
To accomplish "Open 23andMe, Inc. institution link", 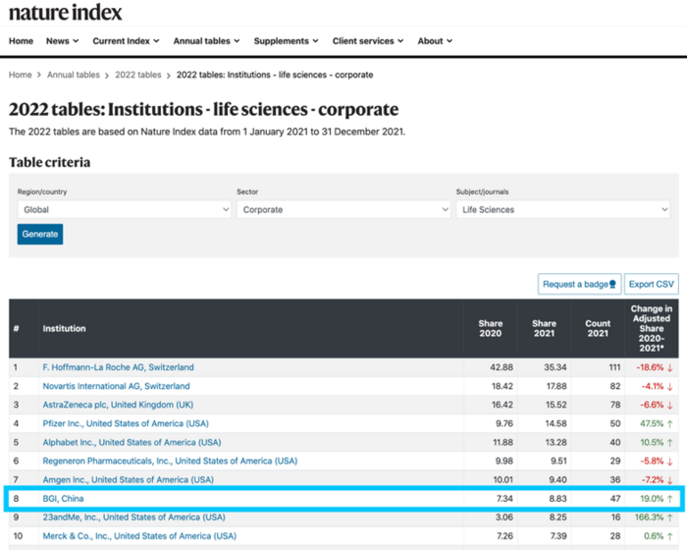I will tap(133, 518).
